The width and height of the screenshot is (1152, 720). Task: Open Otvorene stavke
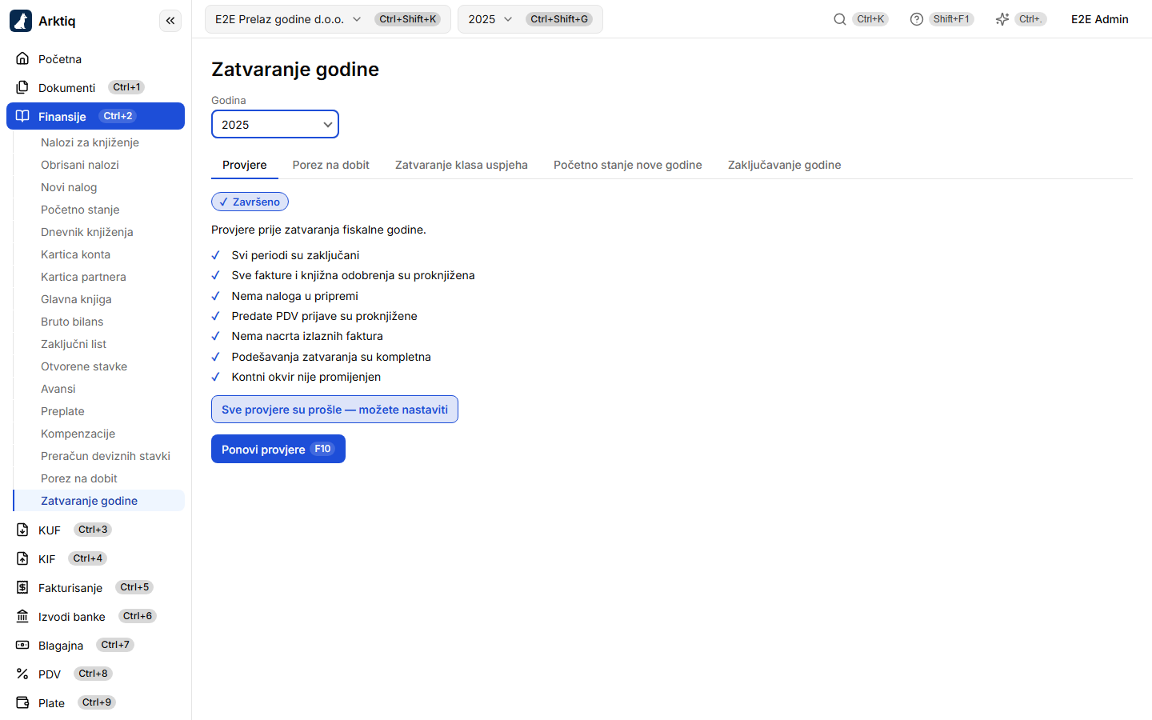(x=99, y=366)
